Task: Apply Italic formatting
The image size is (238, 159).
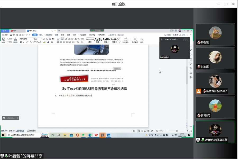Action: tap(24, 42)
